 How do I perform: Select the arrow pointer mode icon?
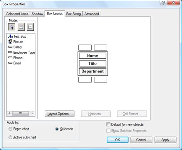[x=12, y=27]
